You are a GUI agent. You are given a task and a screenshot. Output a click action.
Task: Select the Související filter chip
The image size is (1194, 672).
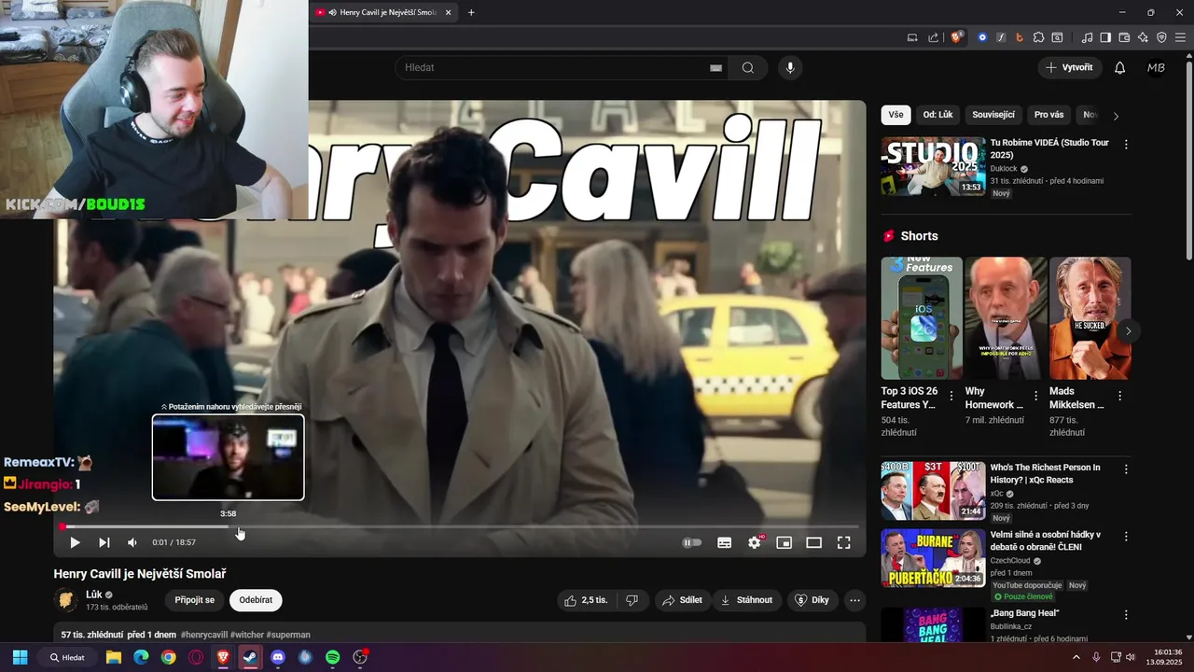993,115
